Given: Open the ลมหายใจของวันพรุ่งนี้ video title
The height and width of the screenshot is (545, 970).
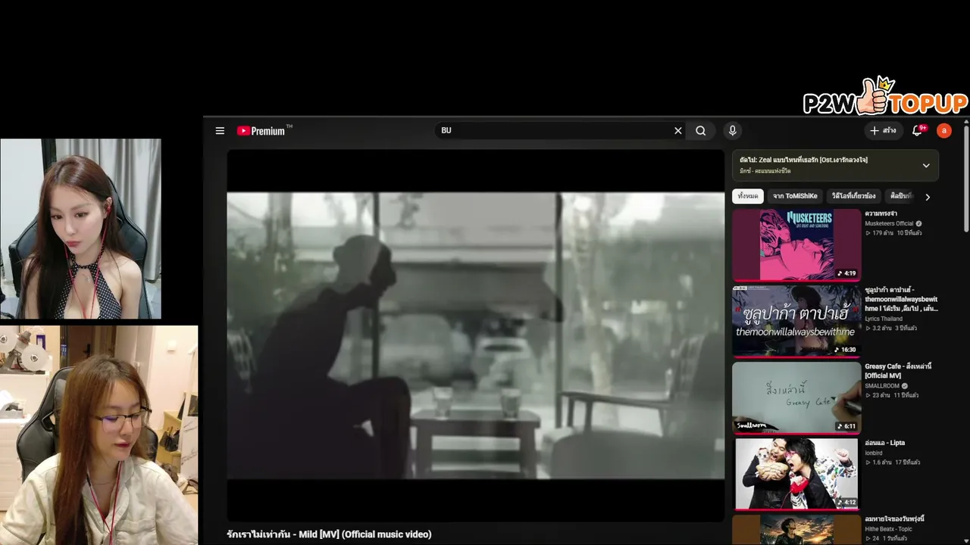Looking at the screenshot, I should pos(894,519).
